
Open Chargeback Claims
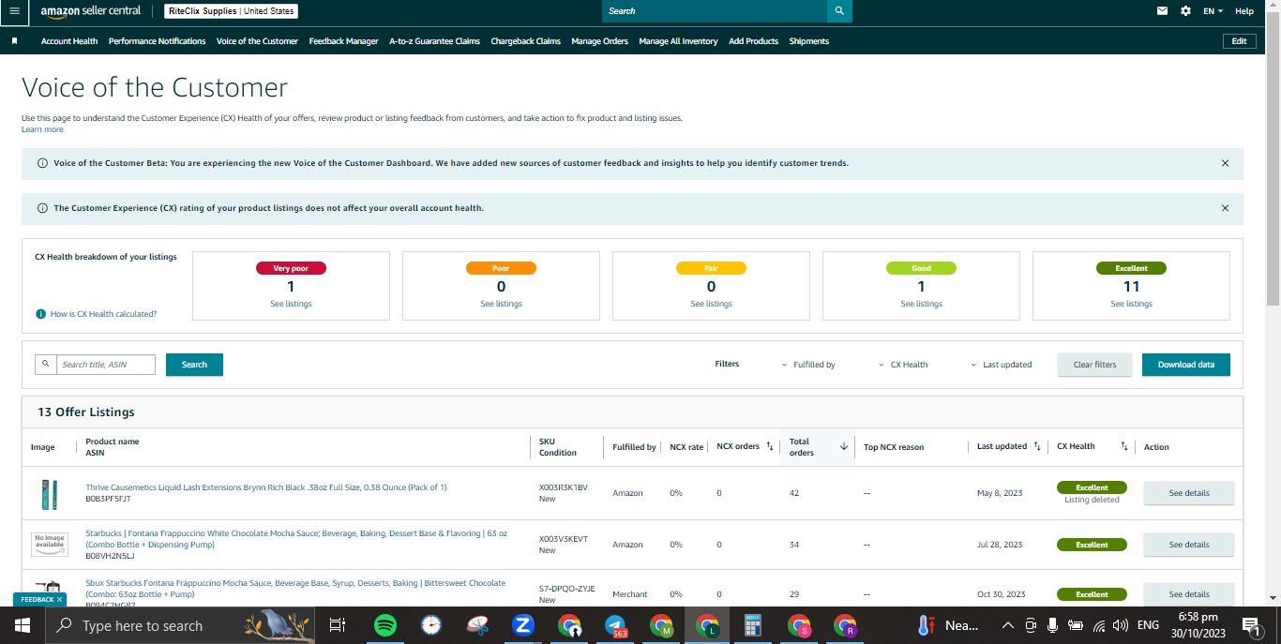coord(525,41)
